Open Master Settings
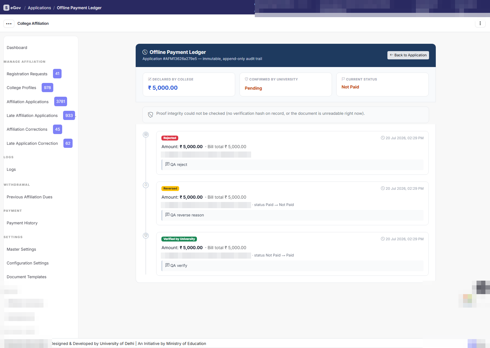Image resolution: width=490 pixels, height=348 pixels. tap(21, 249)
